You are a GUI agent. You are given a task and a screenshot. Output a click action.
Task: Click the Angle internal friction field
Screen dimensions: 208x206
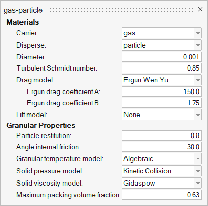click(x=162, y=147)
